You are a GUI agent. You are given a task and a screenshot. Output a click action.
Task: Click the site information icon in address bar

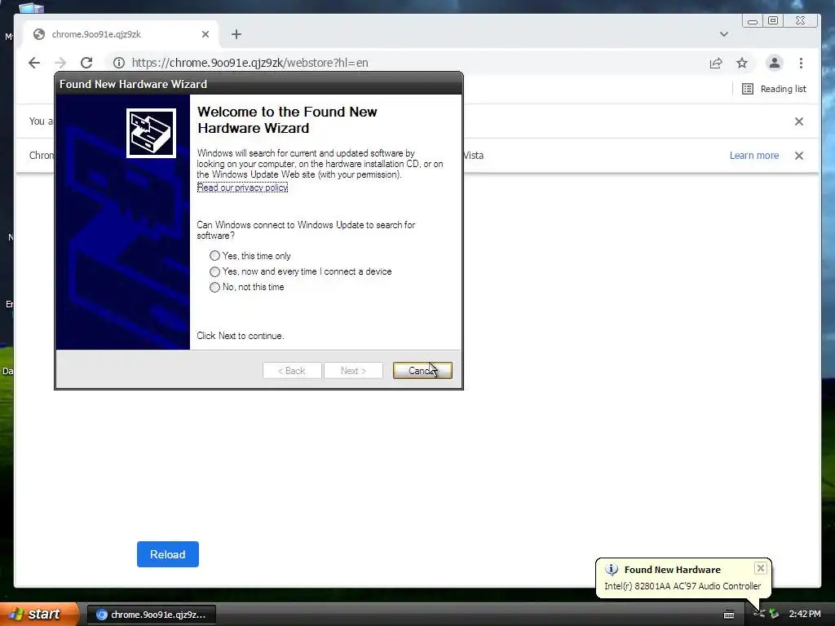click(119, 63)
